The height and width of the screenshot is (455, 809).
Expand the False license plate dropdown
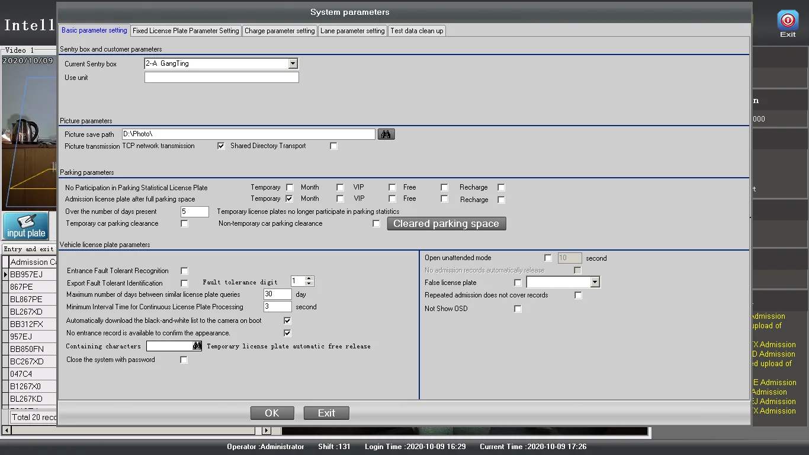(595, 283)
